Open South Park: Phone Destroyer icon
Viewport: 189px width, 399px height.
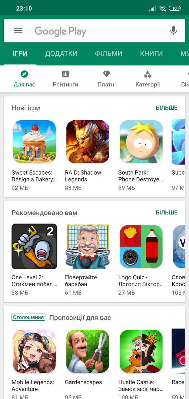[x=141, y=142]
